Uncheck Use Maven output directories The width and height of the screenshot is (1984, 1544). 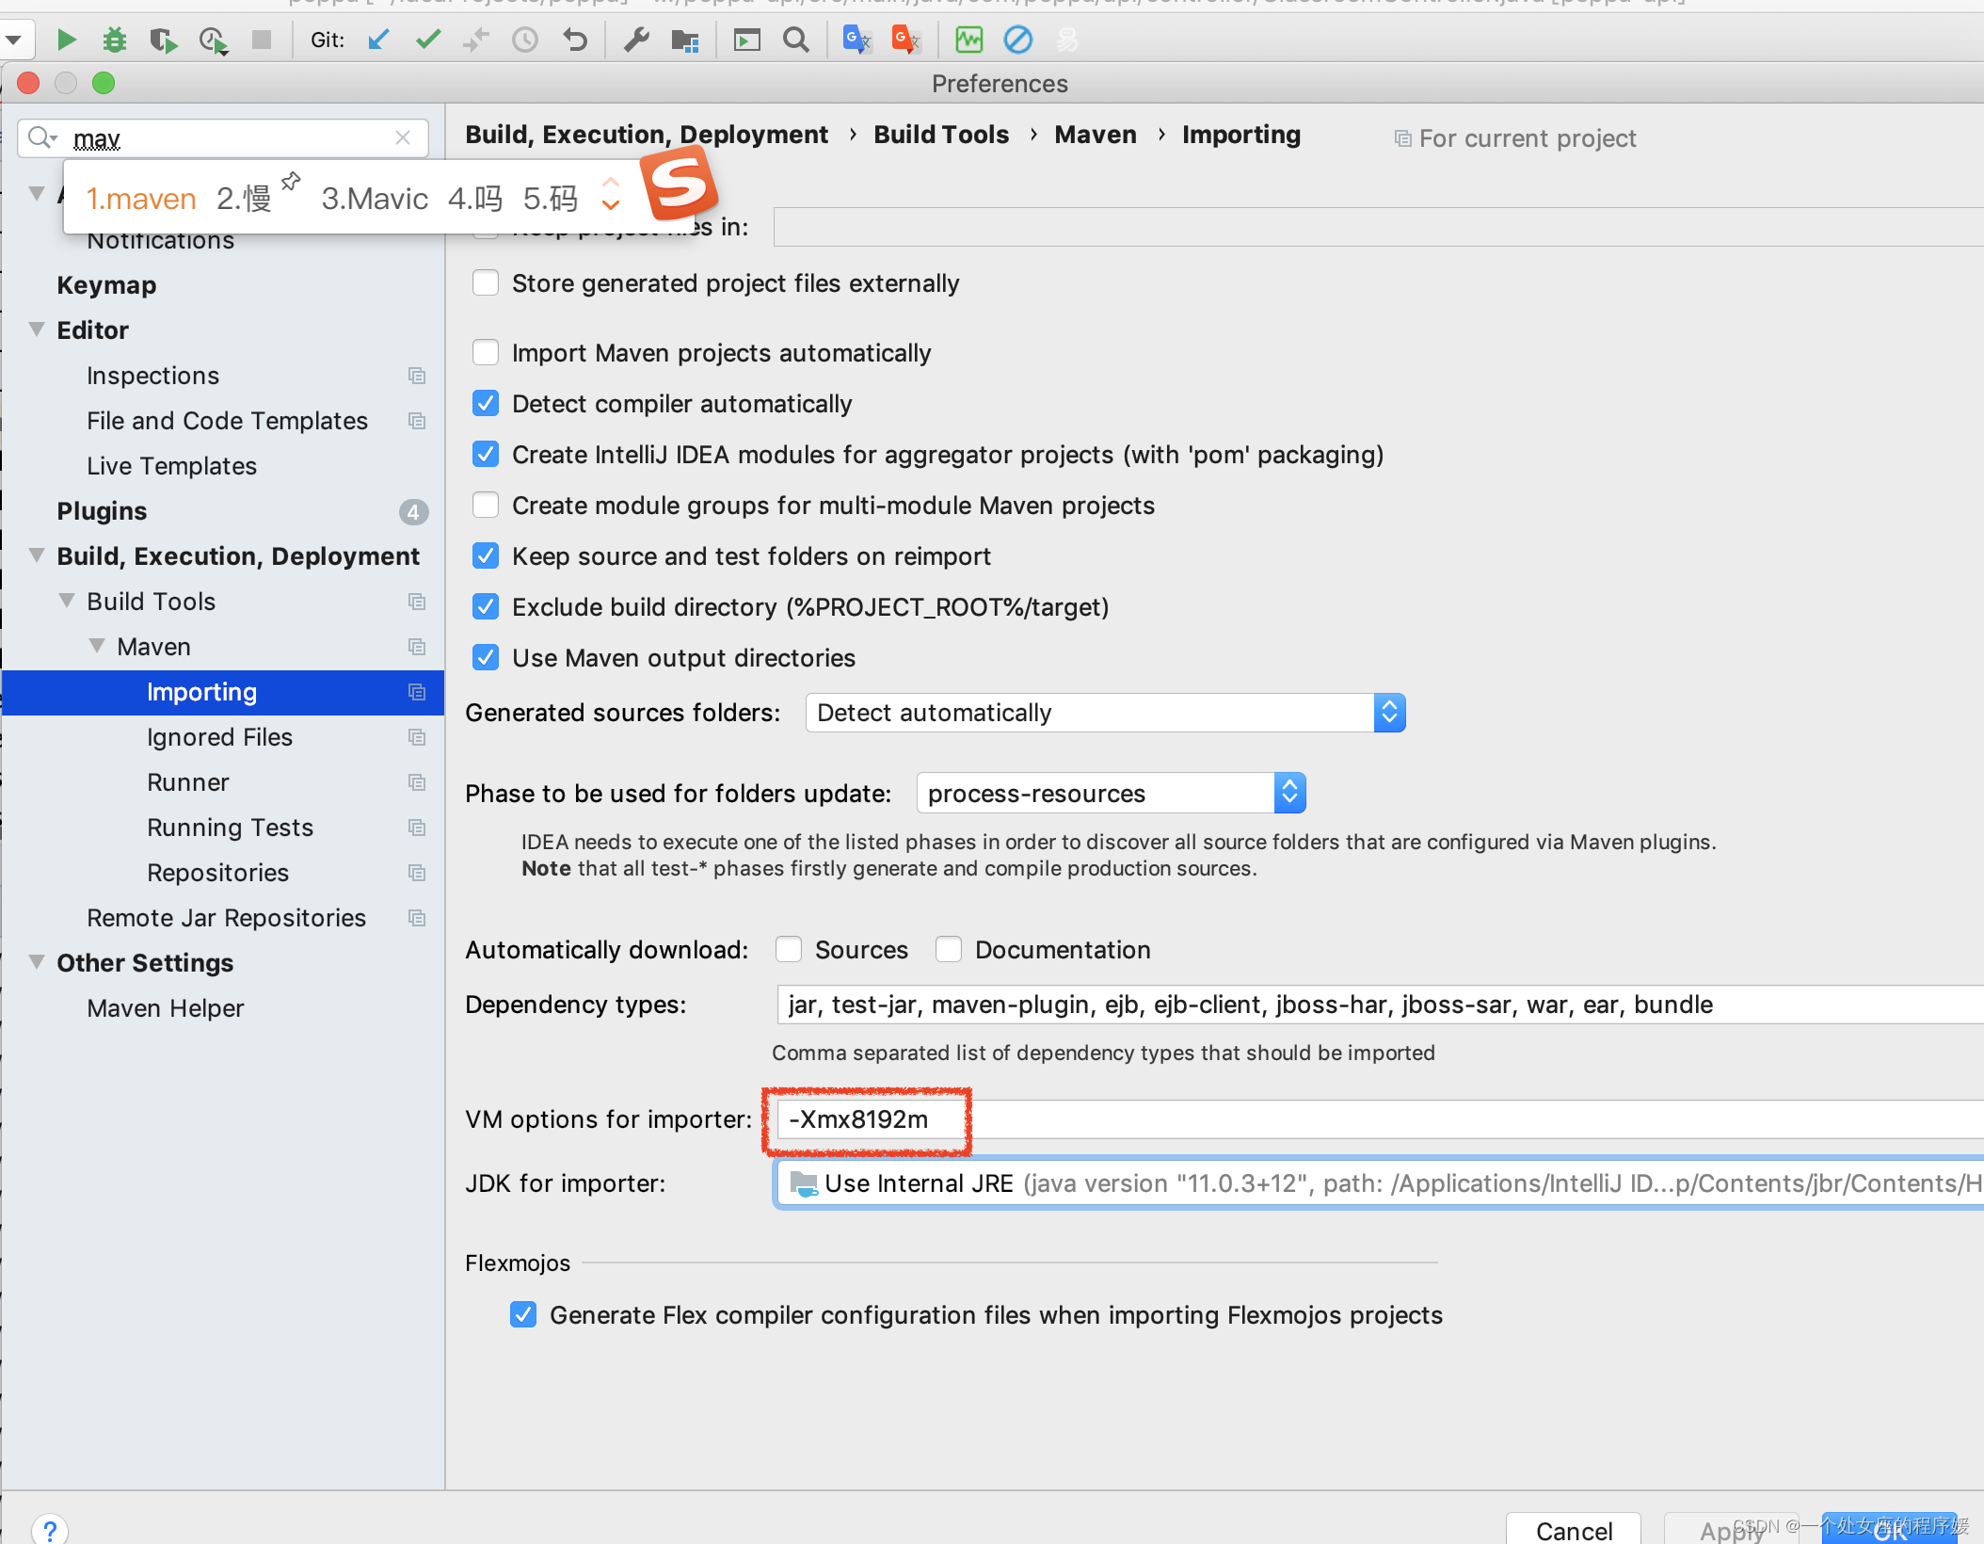click(x=486, y=658)
